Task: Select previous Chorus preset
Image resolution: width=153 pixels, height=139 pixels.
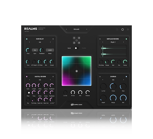Action: pyautogui.click(x=103, y=80)
